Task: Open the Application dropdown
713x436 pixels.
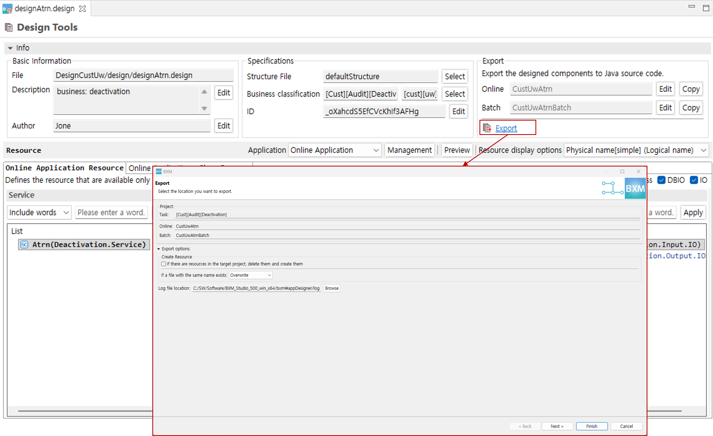Action: [334, 150]
